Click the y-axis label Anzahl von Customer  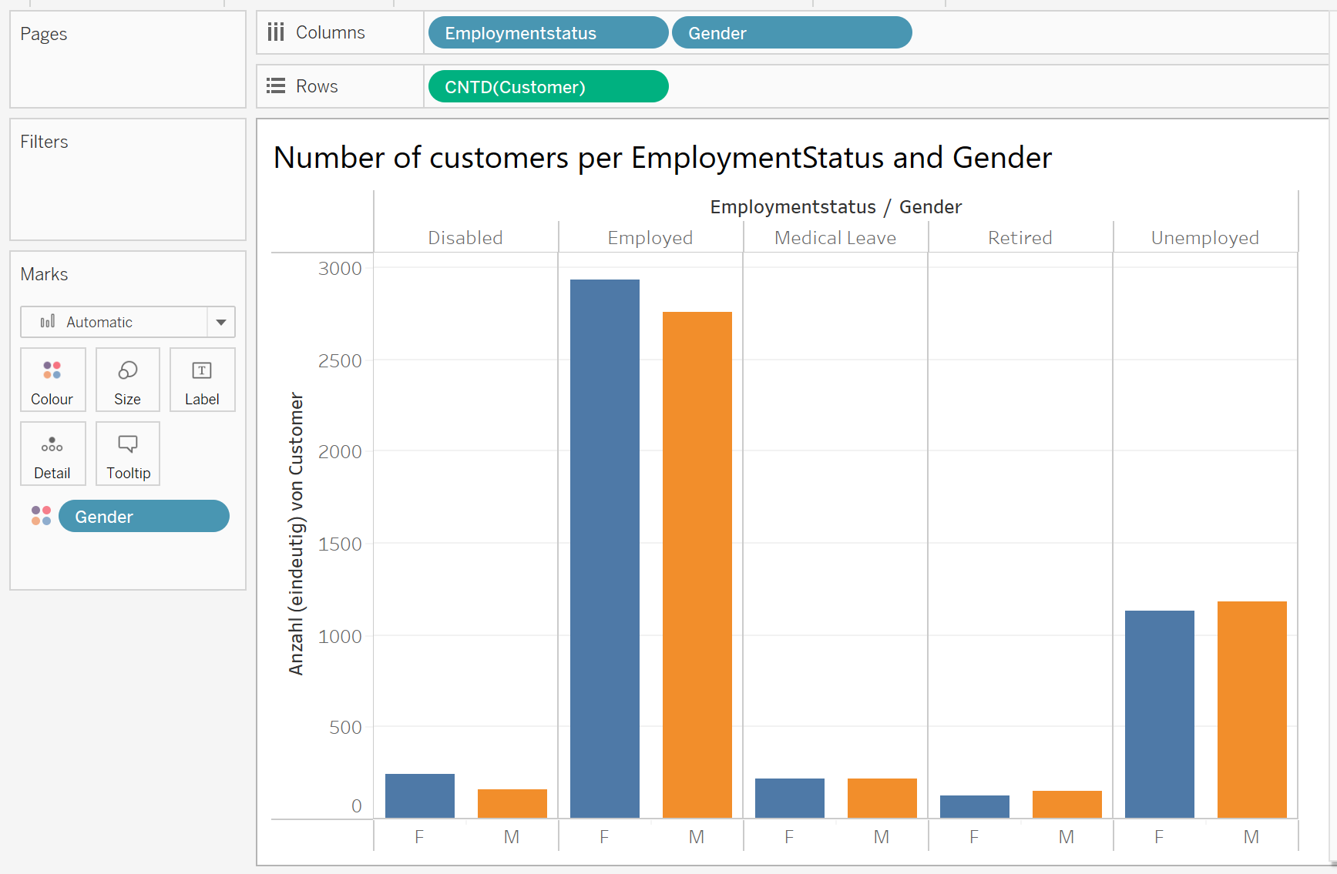coord(297,531)
